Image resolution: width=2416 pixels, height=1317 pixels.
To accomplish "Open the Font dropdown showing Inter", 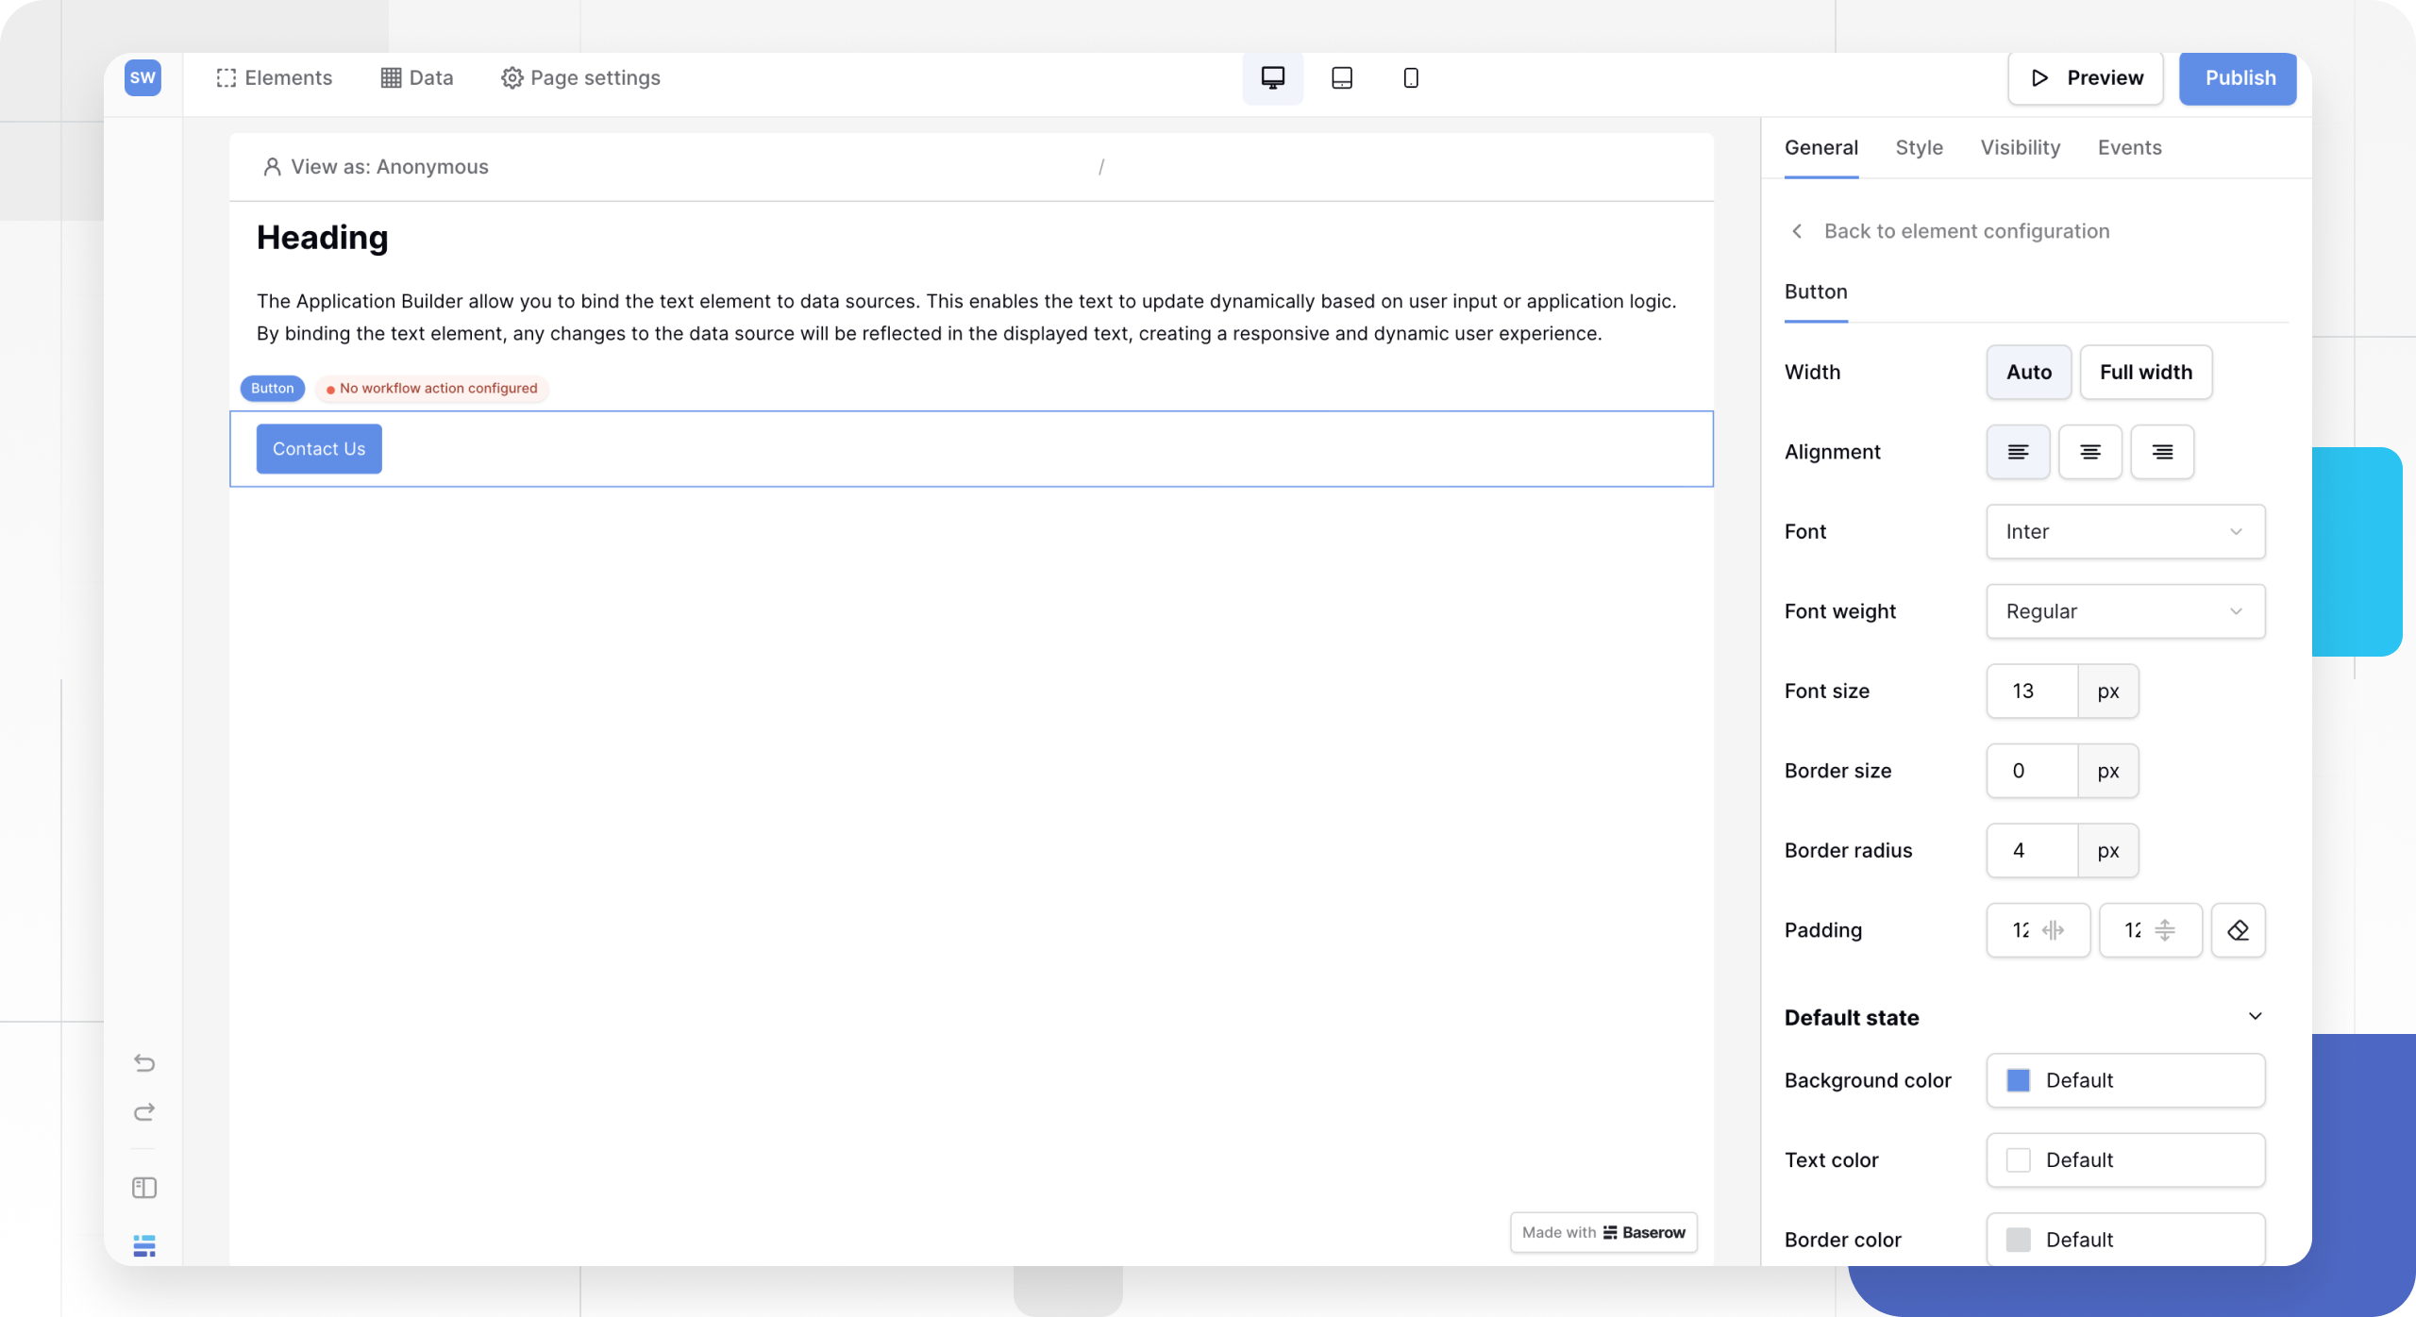I will 2123,531.
